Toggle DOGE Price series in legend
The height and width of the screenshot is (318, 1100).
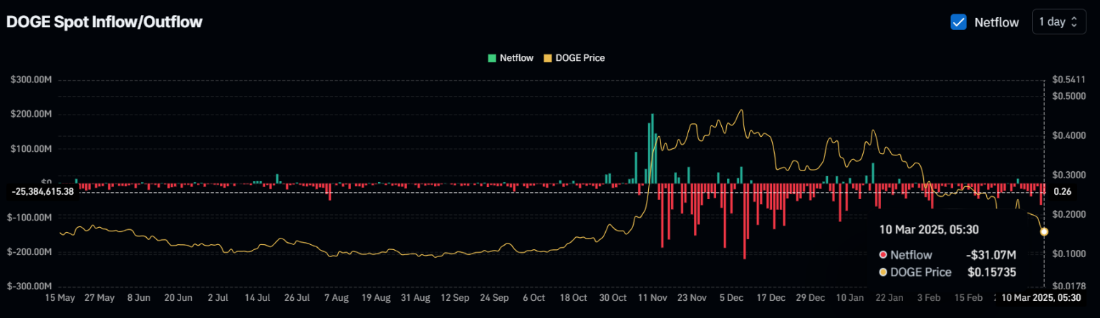(575, 58)
